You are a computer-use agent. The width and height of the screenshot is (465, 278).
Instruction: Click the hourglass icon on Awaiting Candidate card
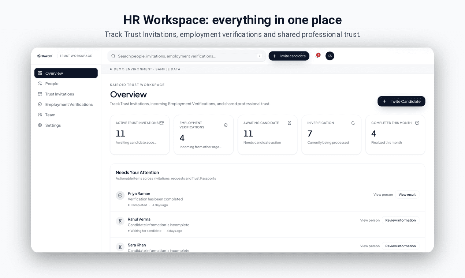(289, 123)
